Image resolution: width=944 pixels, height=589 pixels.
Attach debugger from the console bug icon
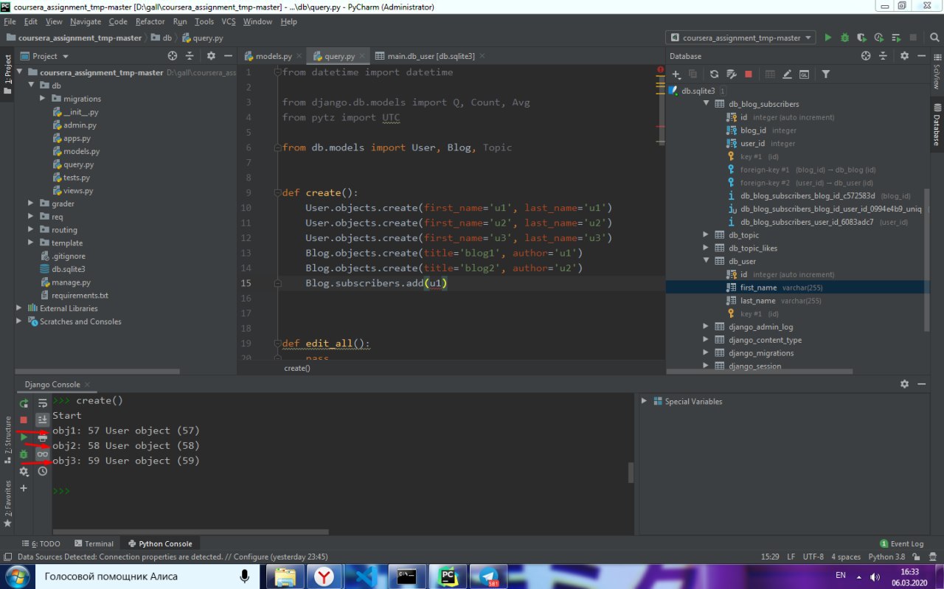24,454
